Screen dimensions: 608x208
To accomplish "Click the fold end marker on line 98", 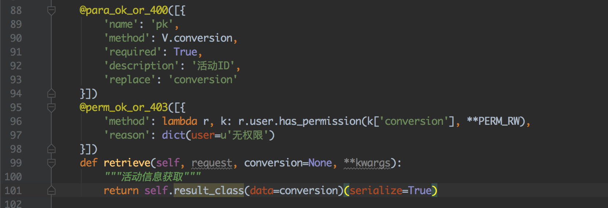I will coord(51,149).
